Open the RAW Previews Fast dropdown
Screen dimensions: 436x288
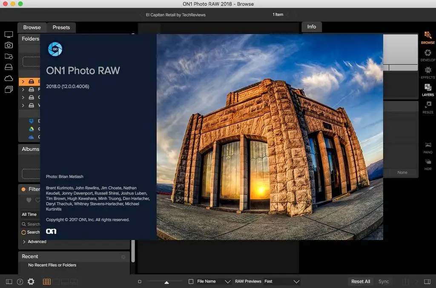[282, 282]
